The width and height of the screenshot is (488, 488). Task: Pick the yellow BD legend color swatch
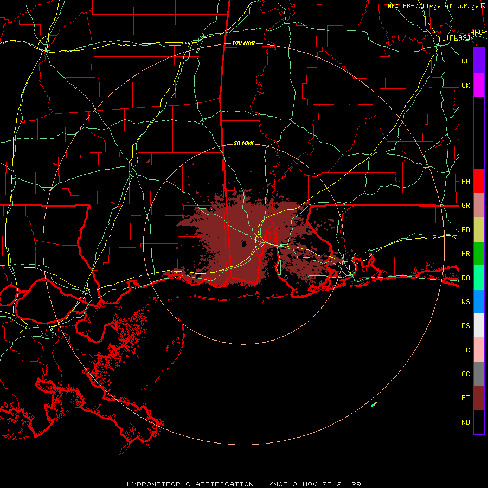coord(479,230)
